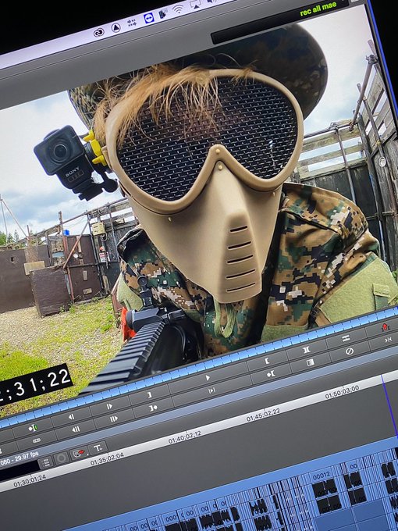Image resolution: width=398 pixels, height=531 pixels.
Task: Open the Title tool T+ button
Action: pos(98,448)
